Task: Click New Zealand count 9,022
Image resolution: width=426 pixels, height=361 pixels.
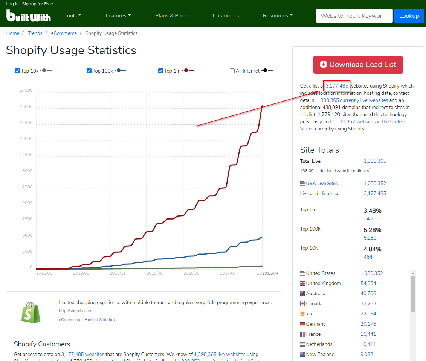Action: coord(367,354)
